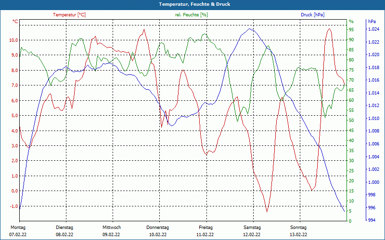Click the '-1,0' temperature axis value
385x240 pixels.
click(x=14, y=206)
